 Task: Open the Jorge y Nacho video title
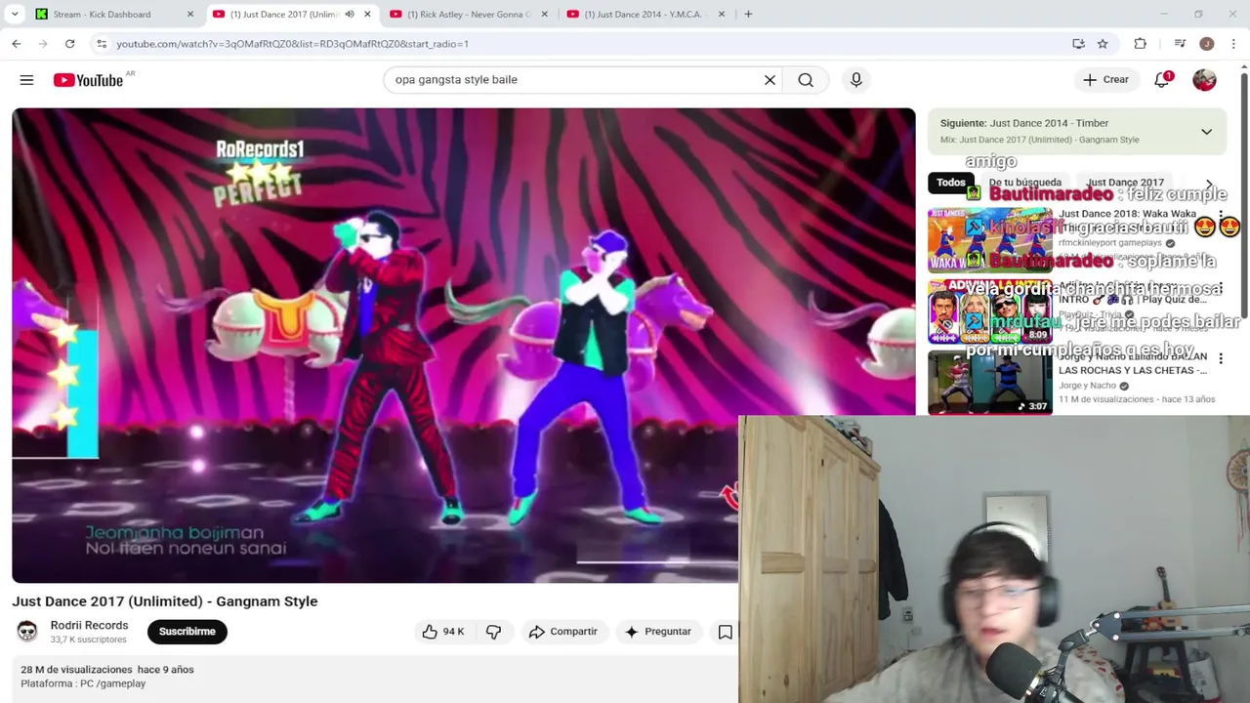[x=1134, y=363]
